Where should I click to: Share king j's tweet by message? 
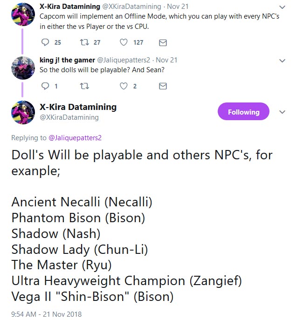(x=163, y=86)
